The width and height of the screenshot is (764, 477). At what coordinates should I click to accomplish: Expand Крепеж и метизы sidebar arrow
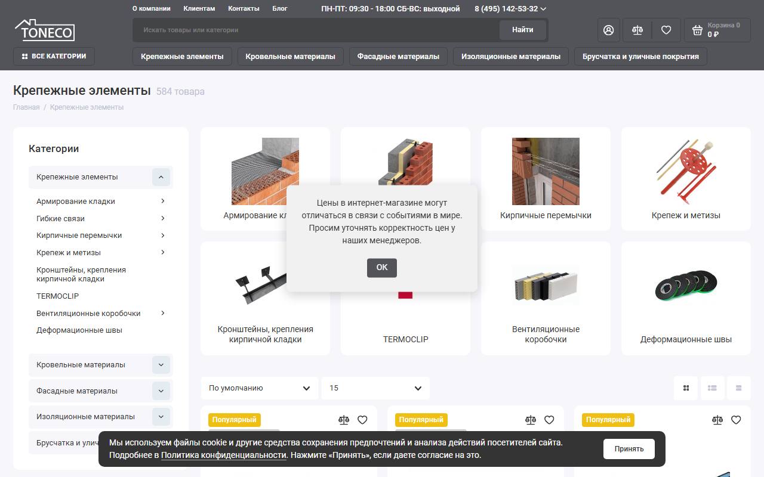tap(163, 252)
